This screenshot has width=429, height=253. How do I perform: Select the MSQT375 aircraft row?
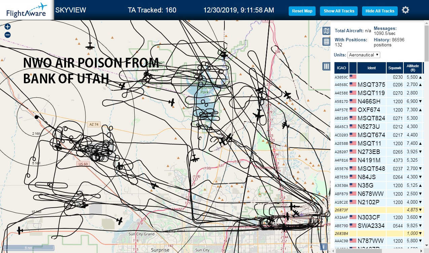(379, 85)
